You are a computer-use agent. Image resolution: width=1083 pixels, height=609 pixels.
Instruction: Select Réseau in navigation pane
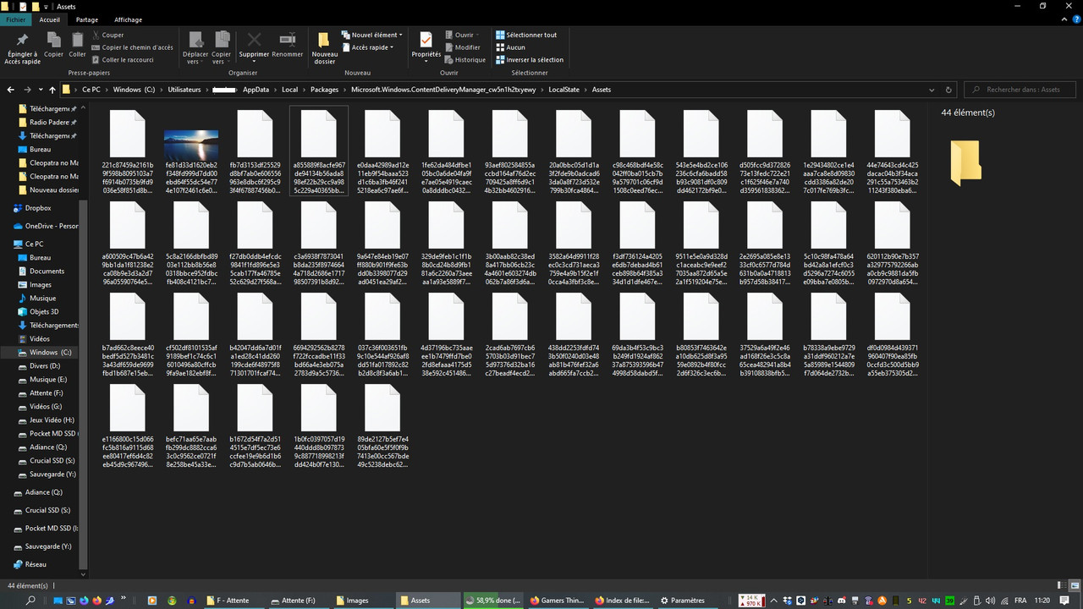pyautogui.click(x=30, y=564)
